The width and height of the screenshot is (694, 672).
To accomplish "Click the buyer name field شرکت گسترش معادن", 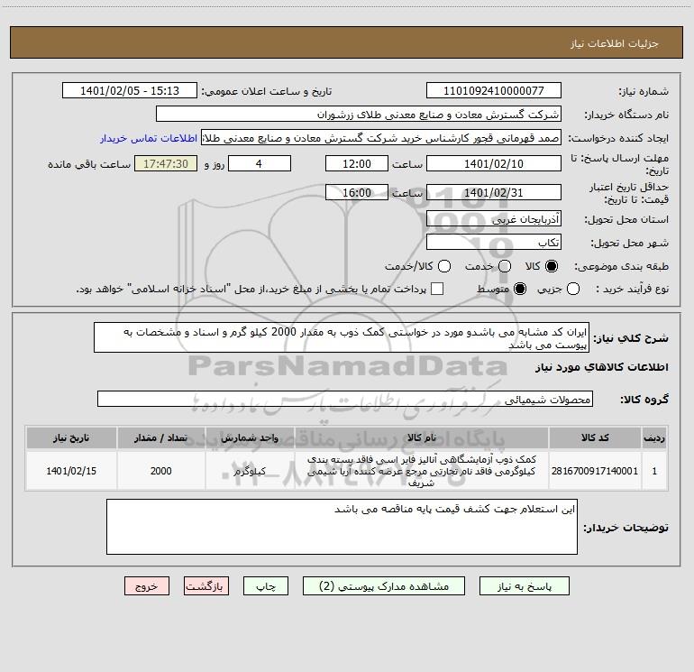I will (x=359, y=115).
